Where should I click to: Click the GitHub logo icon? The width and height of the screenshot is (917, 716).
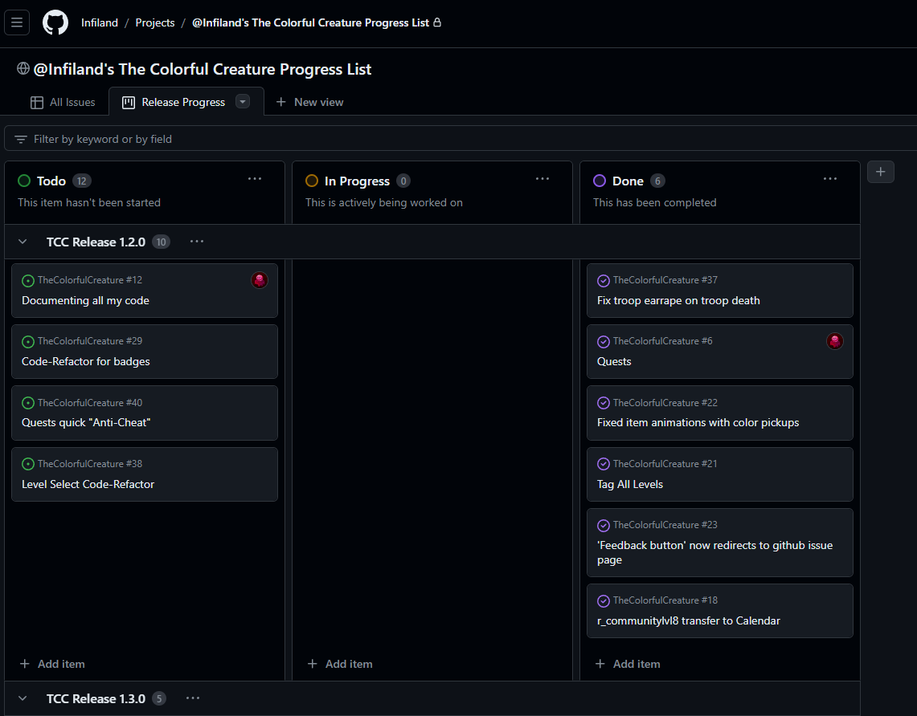click(x=55, y=22)
